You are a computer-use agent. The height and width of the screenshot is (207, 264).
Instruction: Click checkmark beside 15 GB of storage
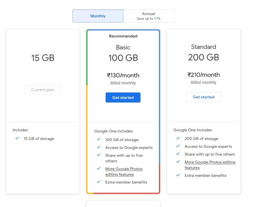(x=17, y=138)
